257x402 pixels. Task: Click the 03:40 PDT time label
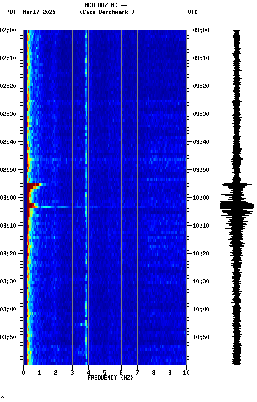[8, 309]
